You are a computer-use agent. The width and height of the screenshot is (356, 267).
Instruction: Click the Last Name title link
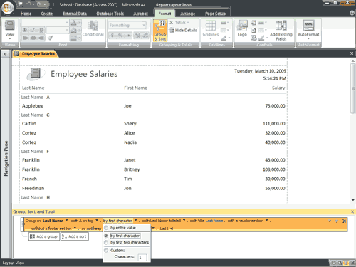[214, 221]
